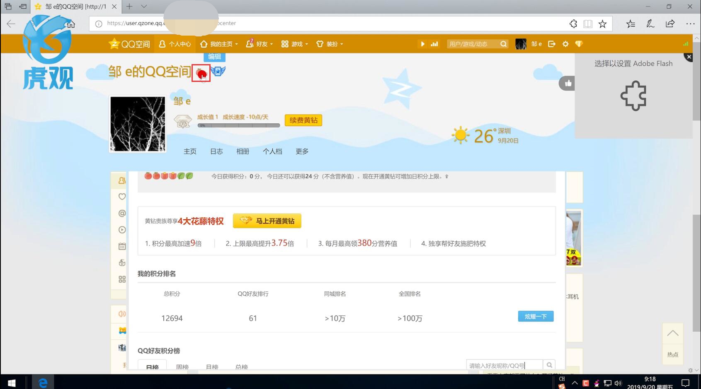Click the yellow diamond icon in navbar
701x389 pixels.
click(x=579, y=44)
